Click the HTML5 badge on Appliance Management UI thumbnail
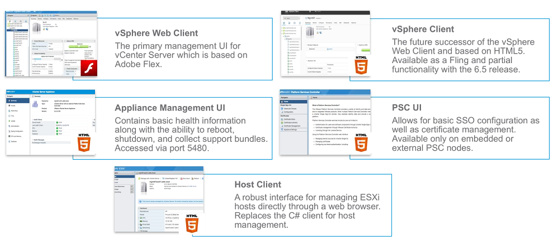This screenshot has width=554, height=240. (84, 142)
